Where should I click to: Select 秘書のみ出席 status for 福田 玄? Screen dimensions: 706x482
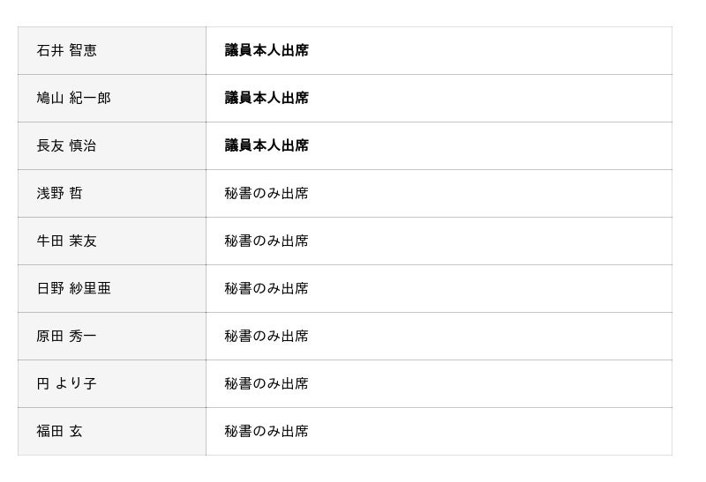(267, 432)
